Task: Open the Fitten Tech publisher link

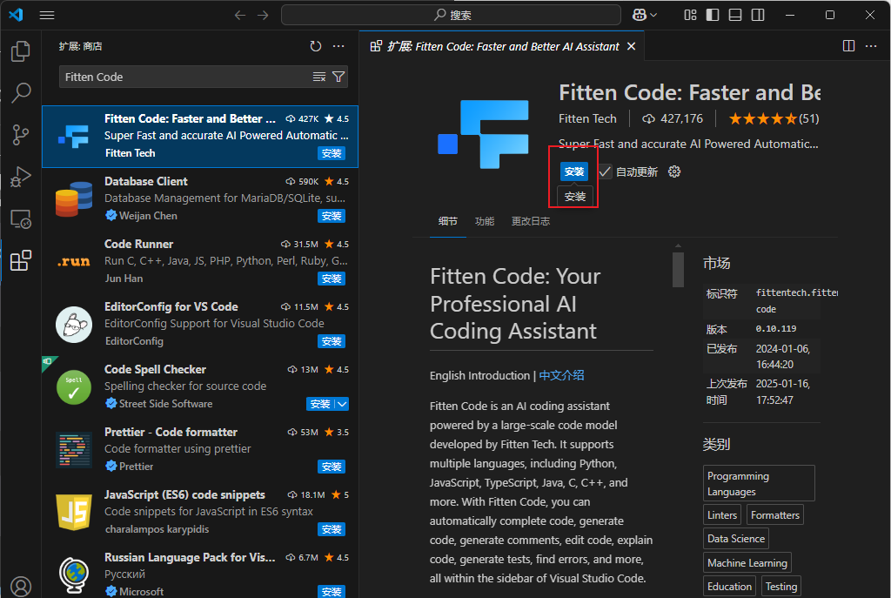Action: point(587,118)
